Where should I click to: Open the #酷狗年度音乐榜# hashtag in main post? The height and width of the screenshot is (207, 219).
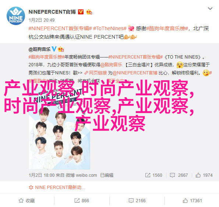[x=167, y=28]
